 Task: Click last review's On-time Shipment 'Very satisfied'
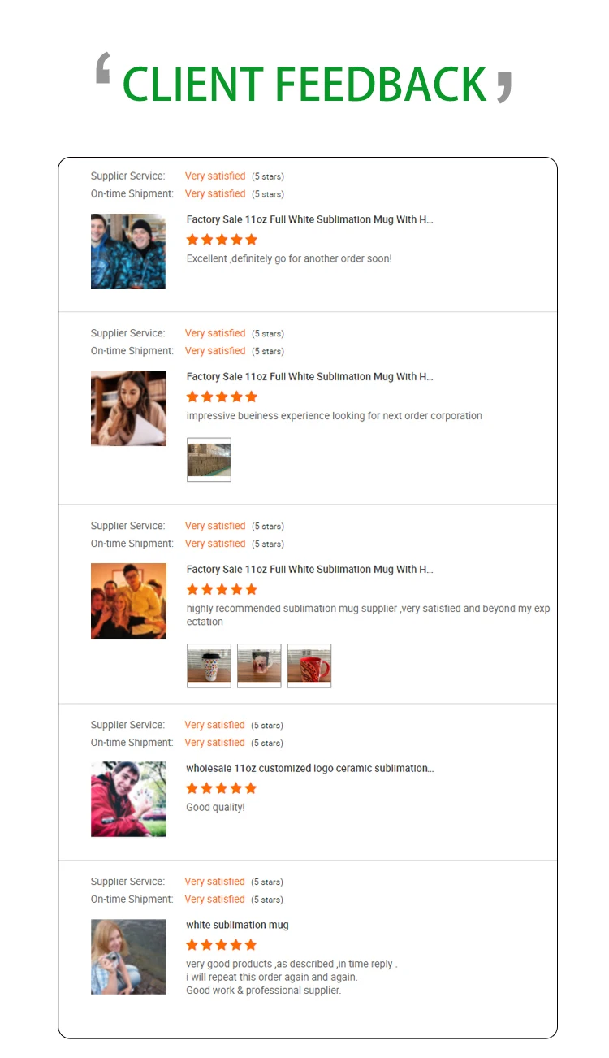[215, 899]
